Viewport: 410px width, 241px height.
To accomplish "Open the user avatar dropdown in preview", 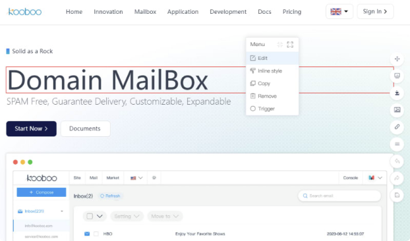I will click(x=375, y=178).
